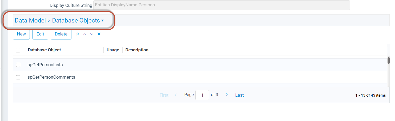Move item to bottom with double-down arrow

(99, 34)
